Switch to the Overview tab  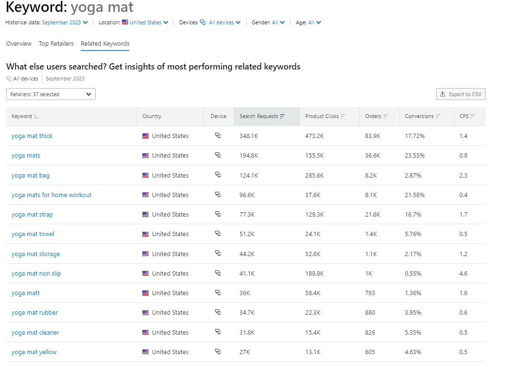pyautogui.click(x=19, y=43)
